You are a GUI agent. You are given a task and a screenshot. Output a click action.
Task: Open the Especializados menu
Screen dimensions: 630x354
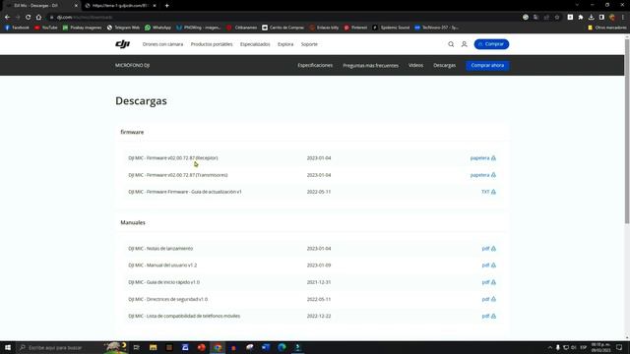point(255,44)
